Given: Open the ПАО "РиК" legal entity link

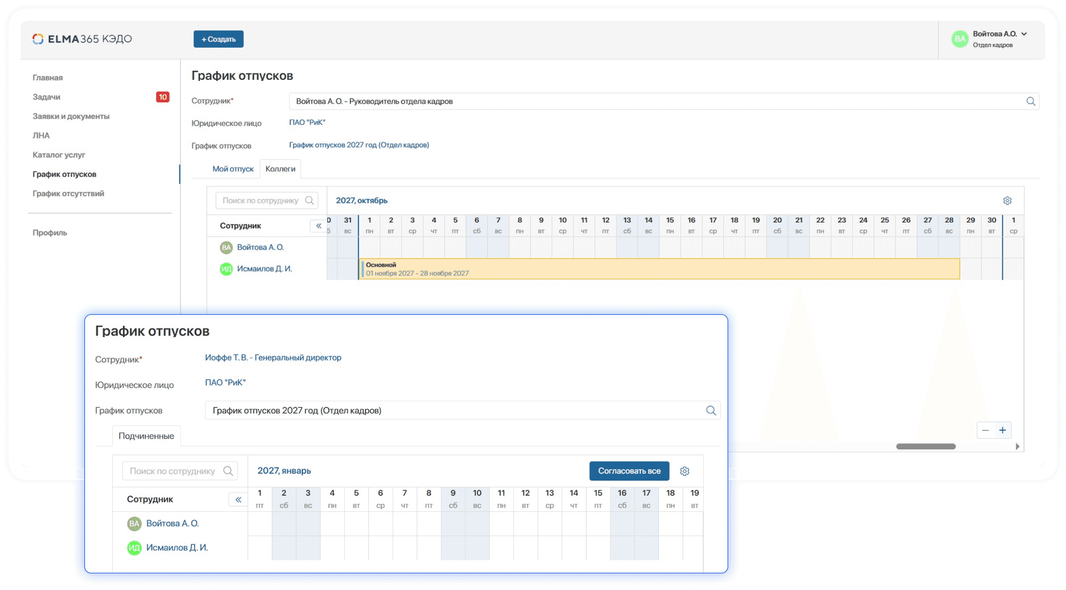Looking at the screenshot, I should pyautogui.click(x=306, y=122).
